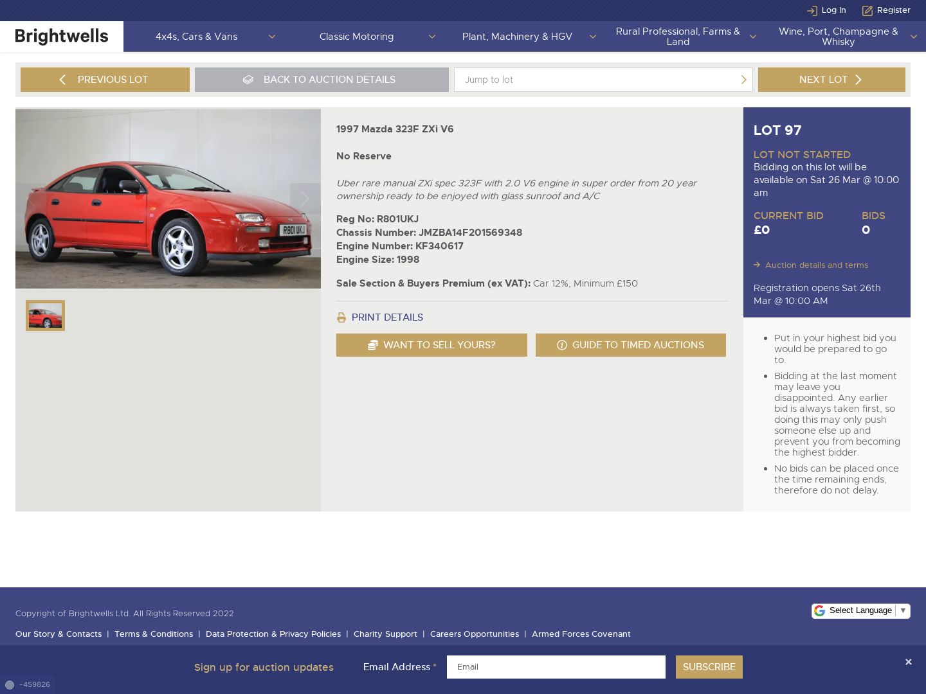Viewport: 926px width, 694px height.
Task: Click the Chassis Number JMZBA14F201569348 text
Action: [429, 233]
